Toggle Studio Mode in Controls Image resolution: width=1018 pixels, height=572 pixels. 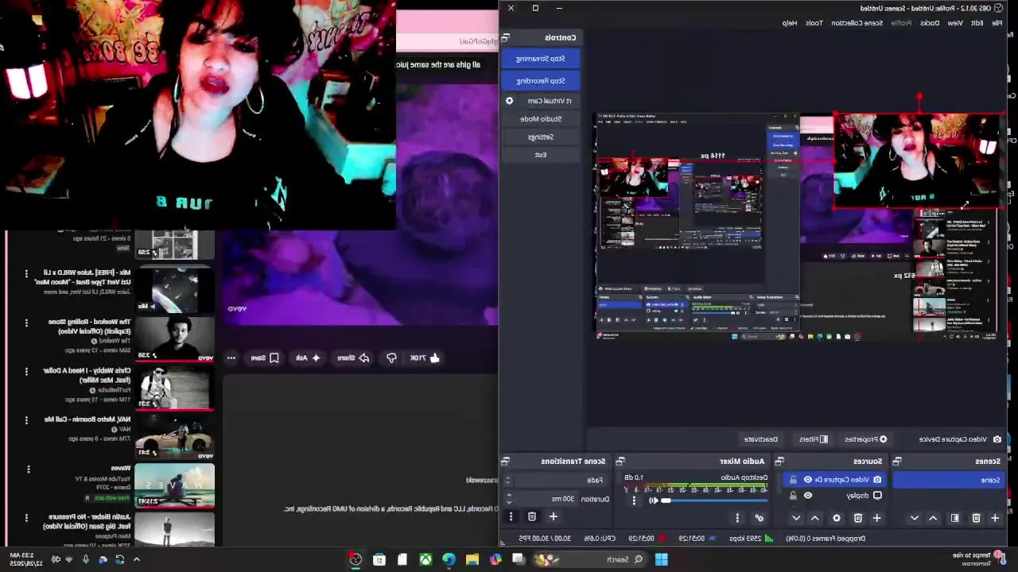tap(541, 118)
